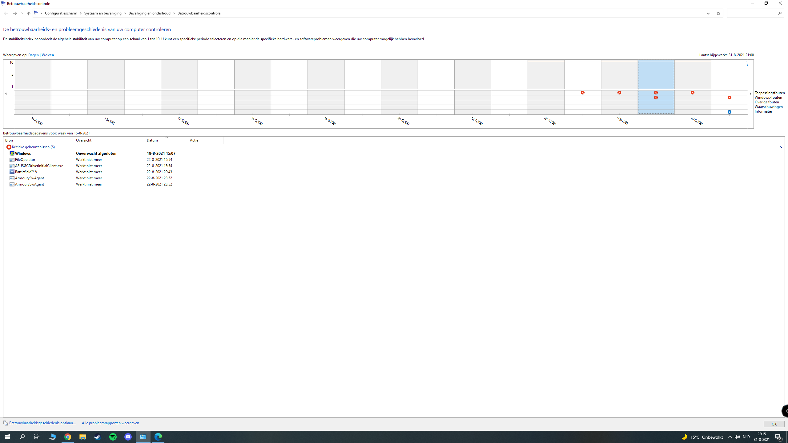Viewport: 788px width, 443px height.
Task: Open the address bar history dropdown
Action: [x=708, y=13]
